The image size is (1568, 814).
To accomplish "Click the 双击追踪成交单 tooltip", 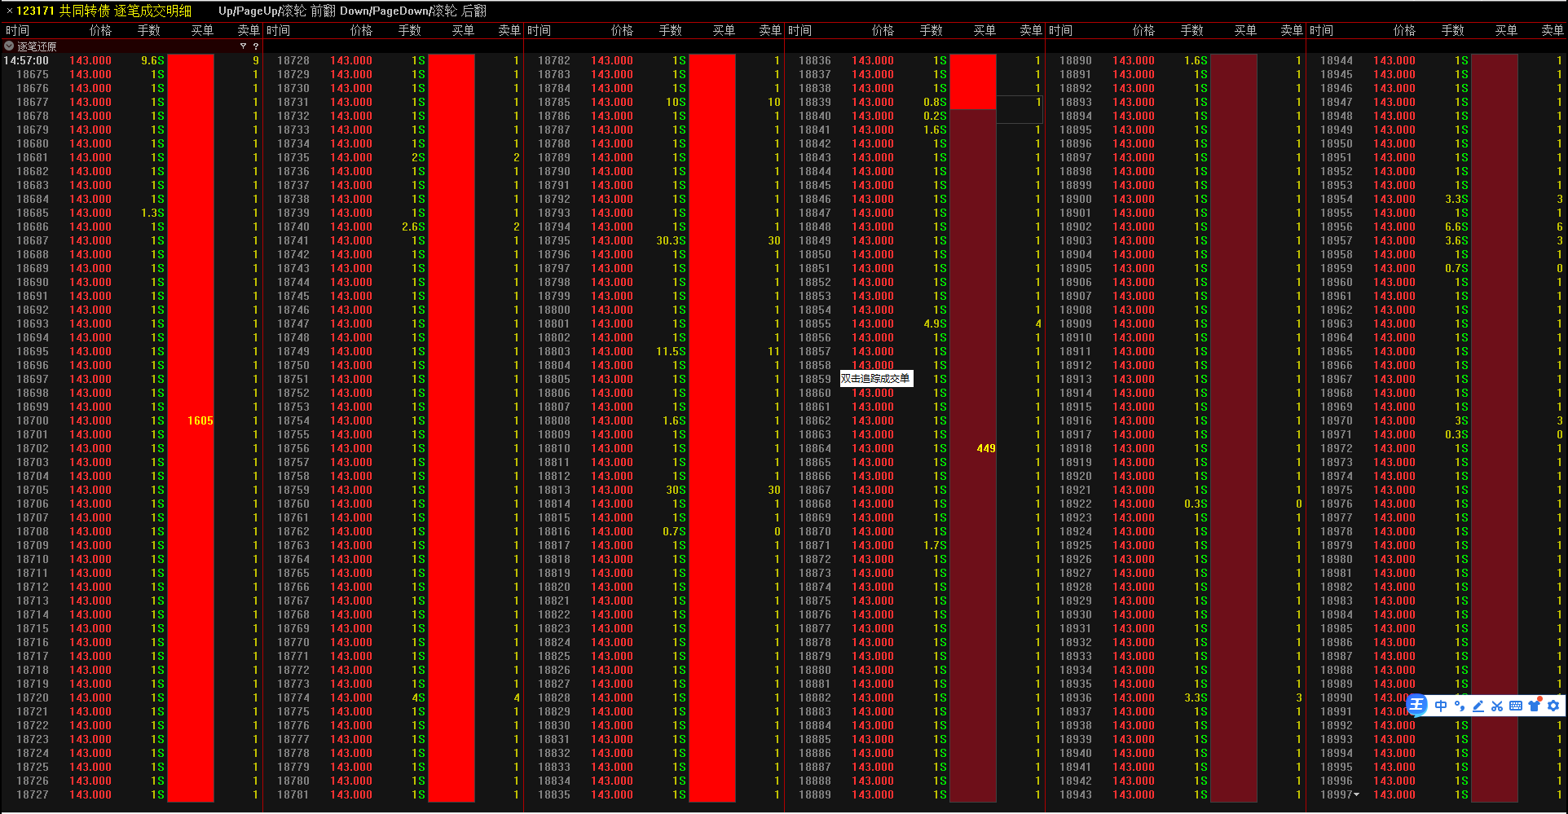I will coord(876,379).
